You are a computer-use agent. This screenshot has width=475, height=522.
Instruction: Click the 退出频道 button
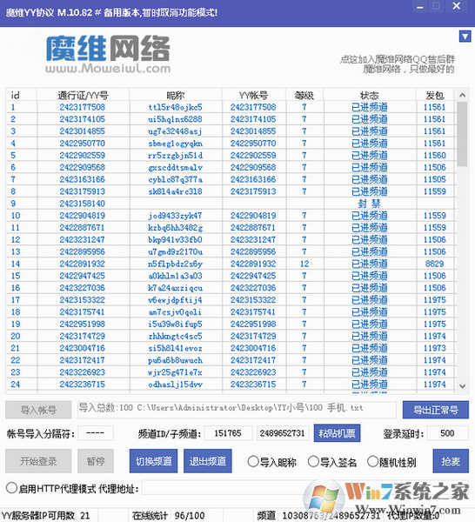[x=208, y=461]
